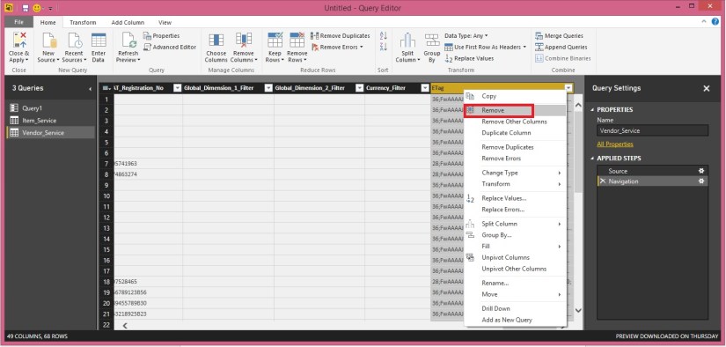Click the table icon in the grid corner
Screen dimensions: 726x347
(106, 88)
